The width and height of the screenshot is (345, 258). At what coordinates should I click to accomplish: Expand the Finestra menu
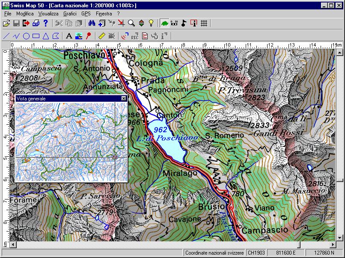pos(104,14)
